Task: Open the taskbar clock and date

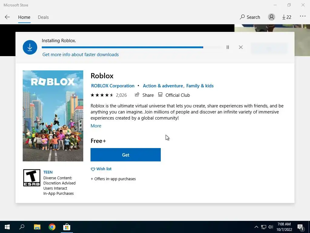Action: (x=284, y=227)
